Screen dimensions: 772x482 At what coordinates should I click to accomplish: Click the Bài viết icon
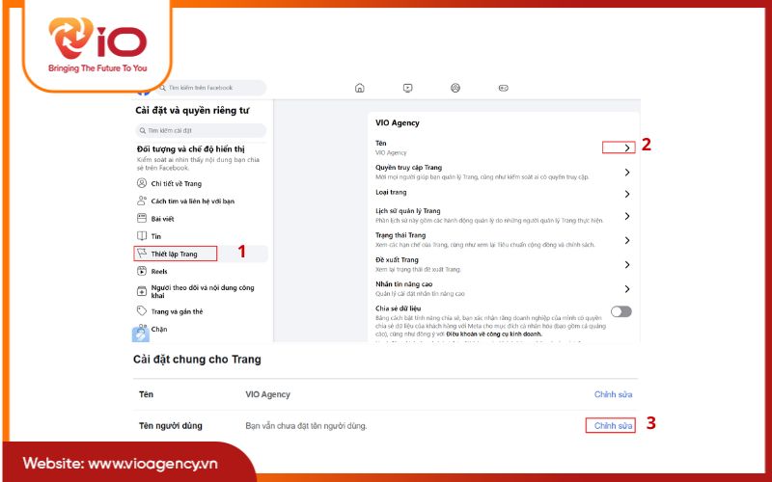[142, 219]
